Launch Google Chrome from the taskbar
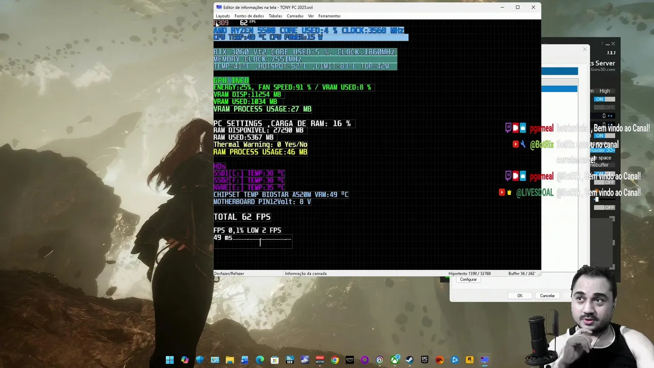This screenshot has width=654, height=368. pos(335,360)
